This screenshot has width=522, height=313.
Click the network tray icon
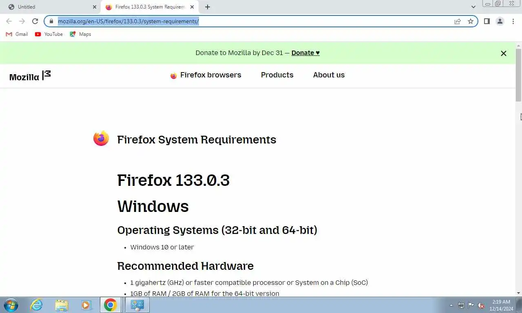(x=461, y=305)
